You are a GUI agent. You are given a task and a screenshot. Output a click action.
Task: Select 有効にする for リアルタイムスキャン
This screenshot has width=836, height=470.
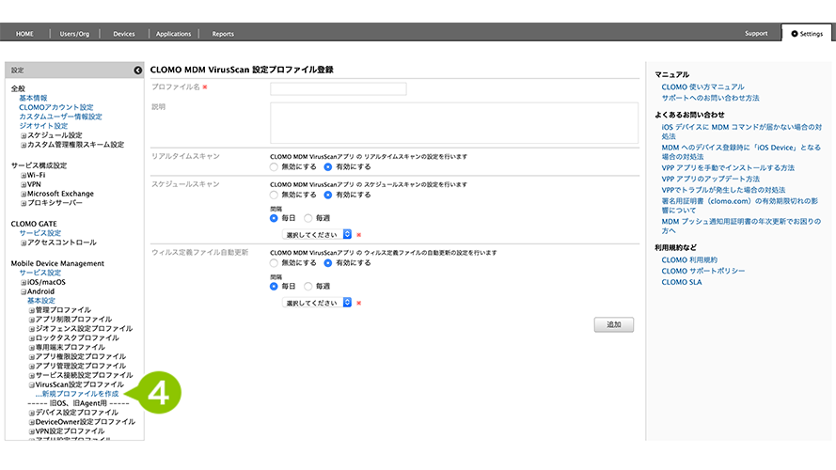pyautogui.click(x=328, y=166)
